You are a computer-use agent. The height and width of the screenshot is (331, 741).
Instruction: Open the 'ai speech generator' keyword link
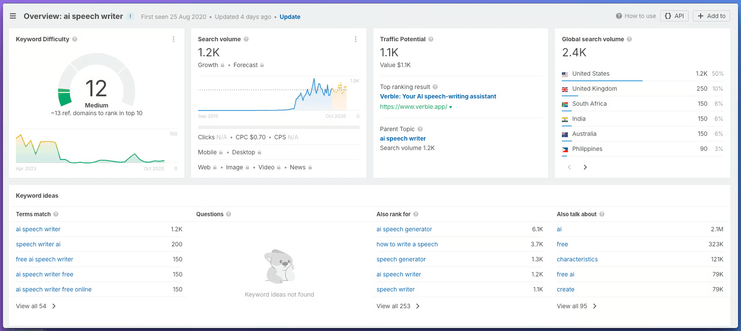pos(404,229)
